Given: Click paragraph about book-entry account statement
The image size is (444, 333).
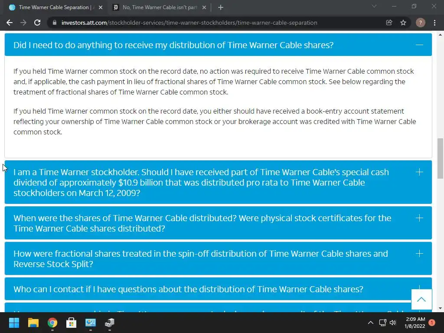Looking at the screenshot, I should click(215, 121).
